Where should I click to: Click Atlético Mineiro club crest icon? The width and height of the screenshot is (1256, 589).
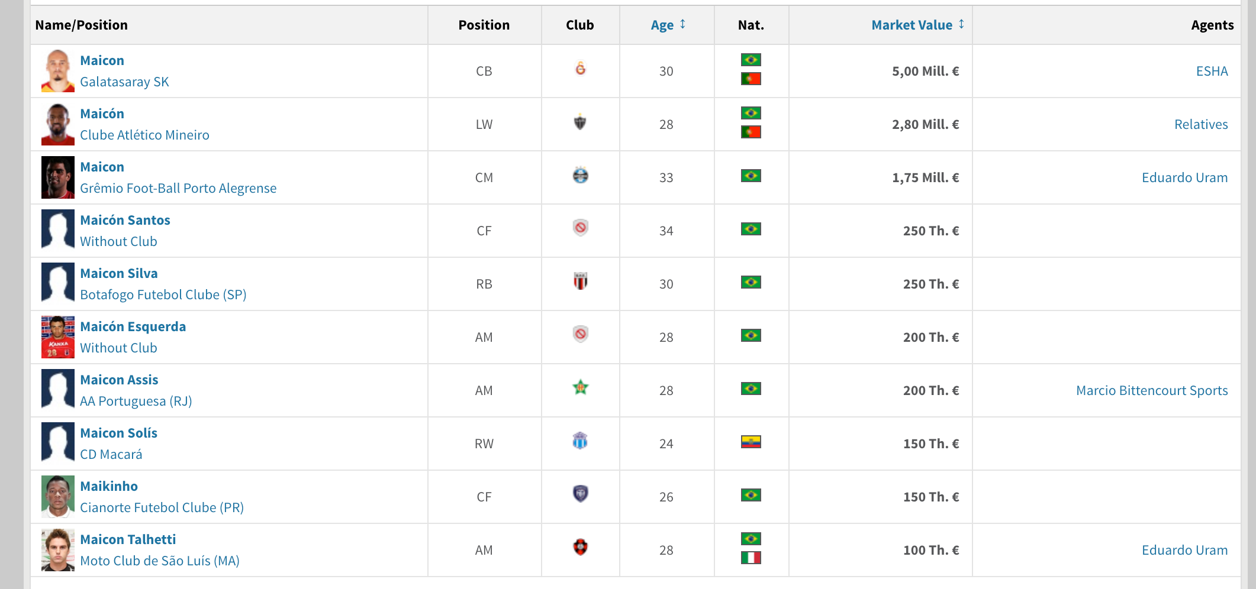(581, 122)
